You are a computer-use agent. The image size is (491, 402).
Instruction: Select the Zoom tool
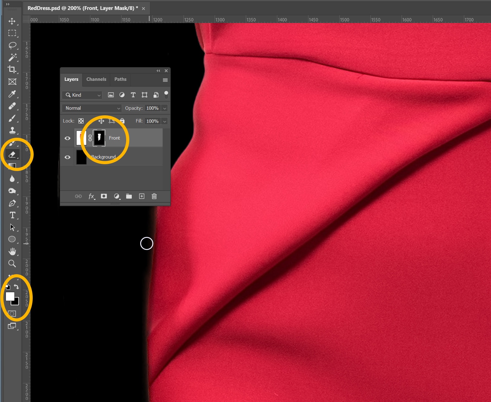click(12, 264)
